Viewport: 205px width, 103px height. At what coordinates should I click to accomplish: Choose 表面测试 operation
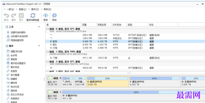point(13,98)
